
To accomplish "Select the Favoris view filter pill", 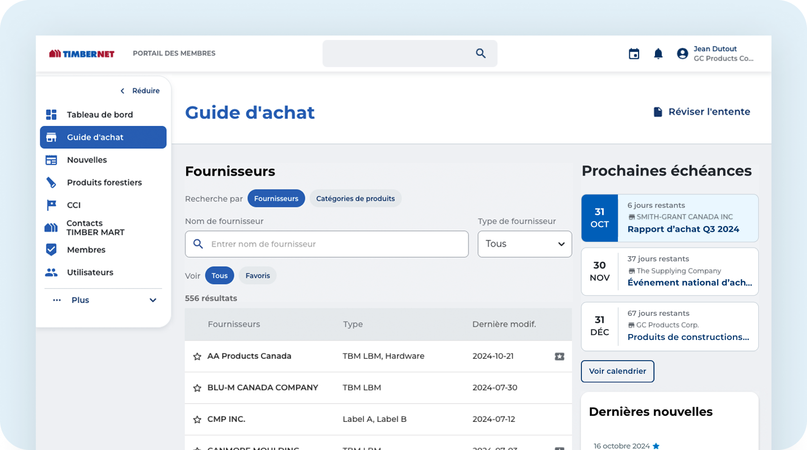I will point(258,275).
